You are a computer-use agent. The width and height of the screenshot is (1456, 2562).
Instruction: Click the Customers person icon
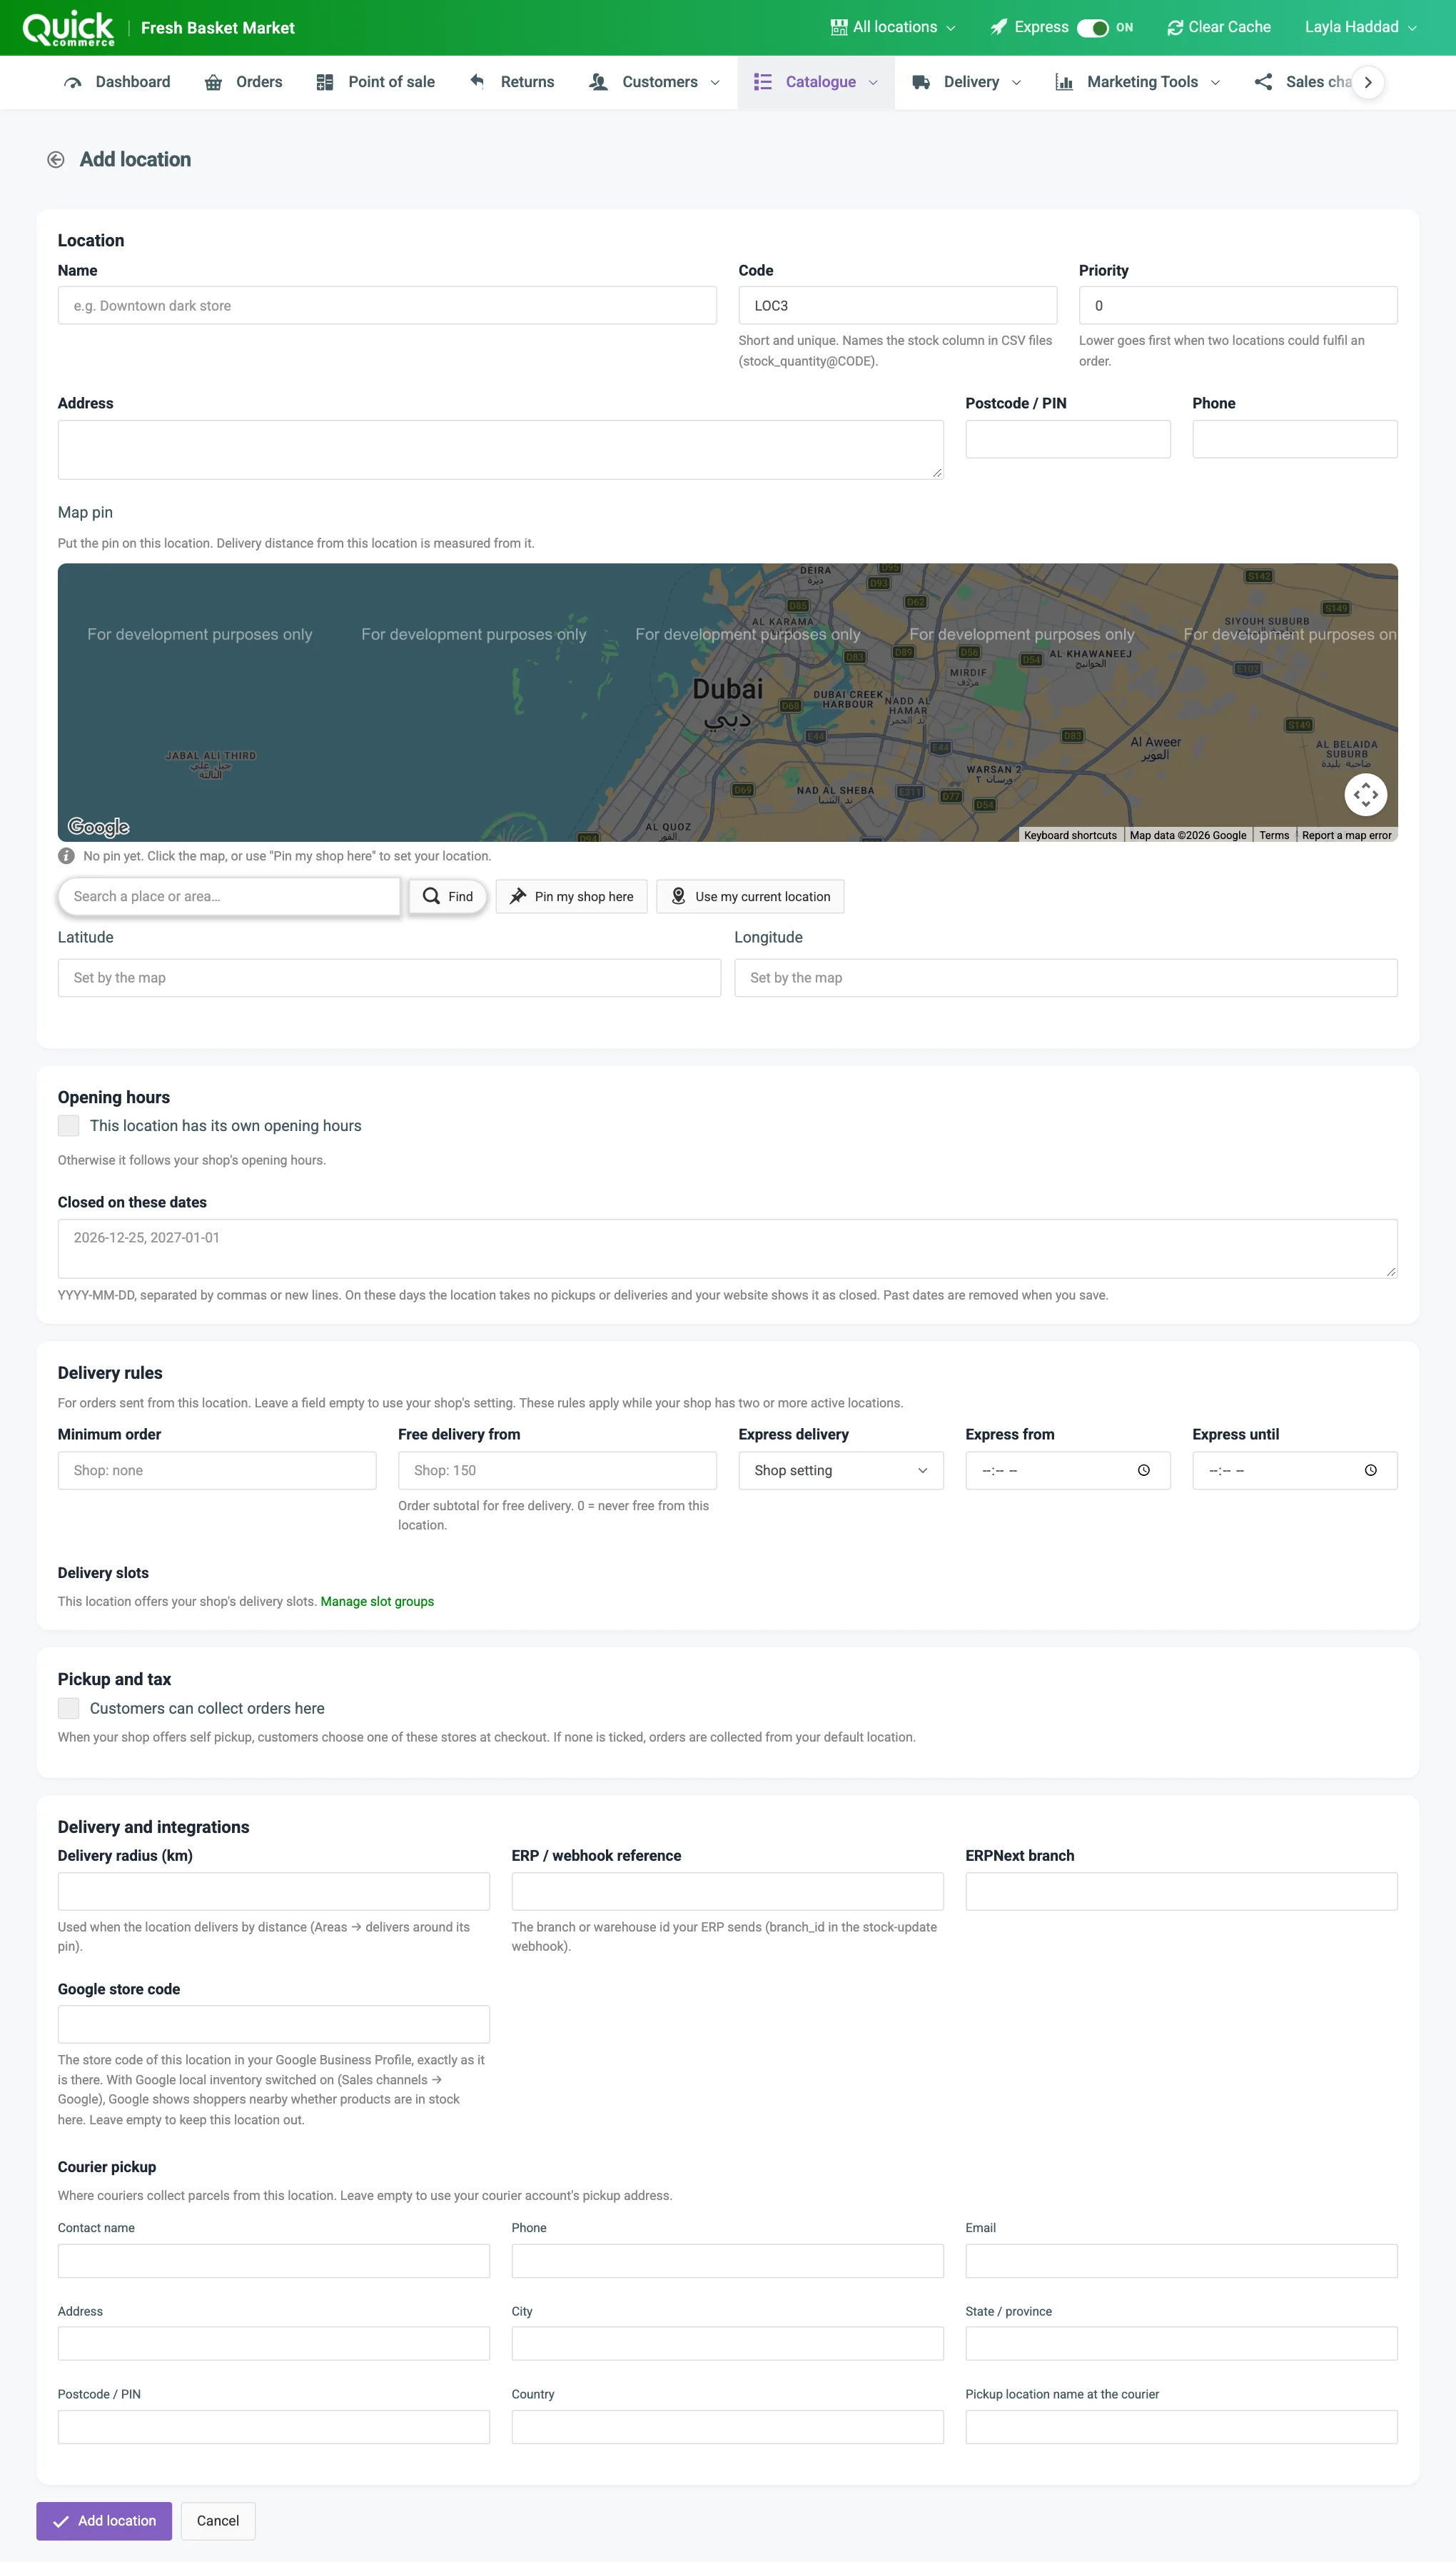[598, 82]
